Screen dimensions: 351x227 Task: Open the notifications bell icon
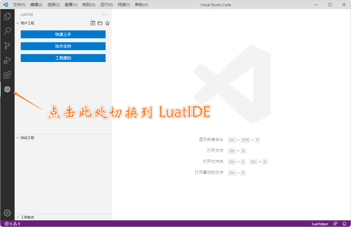pyautogui.click(x=344, y=224)
